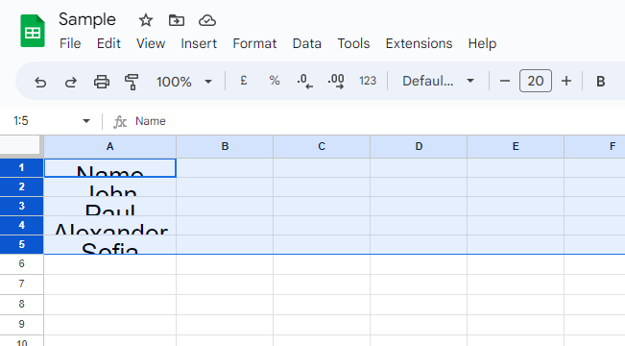
Task: Click cell A3 containing Paul
Action: click(x=110, y=206)
